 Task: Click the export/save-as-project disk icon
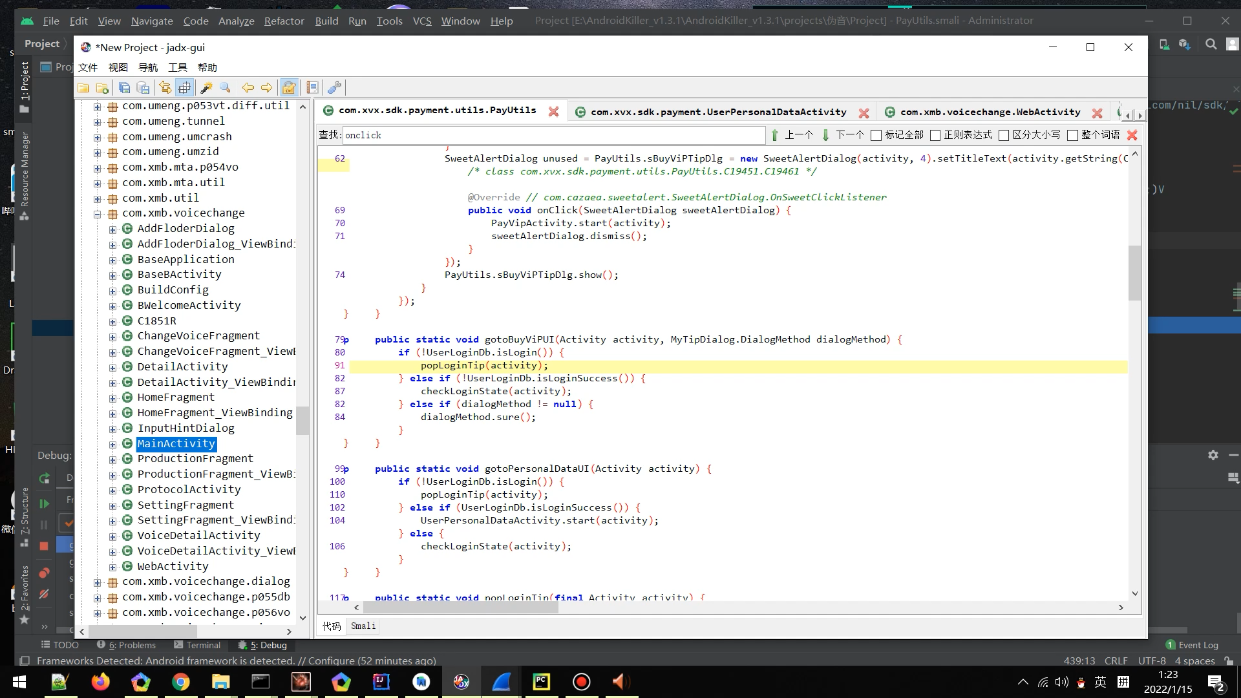point(143,87)
